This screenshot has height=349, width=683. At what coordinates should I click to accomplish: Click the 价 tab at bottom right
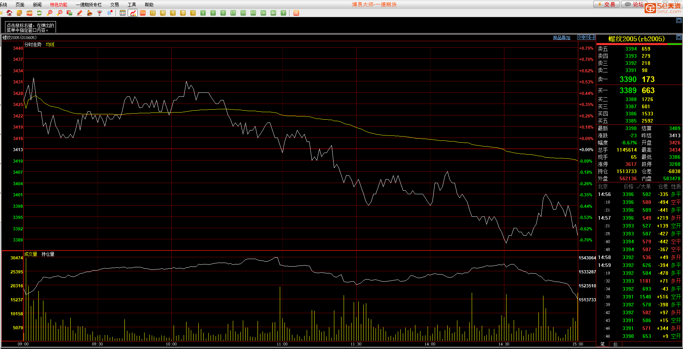(x=616, y=344)
